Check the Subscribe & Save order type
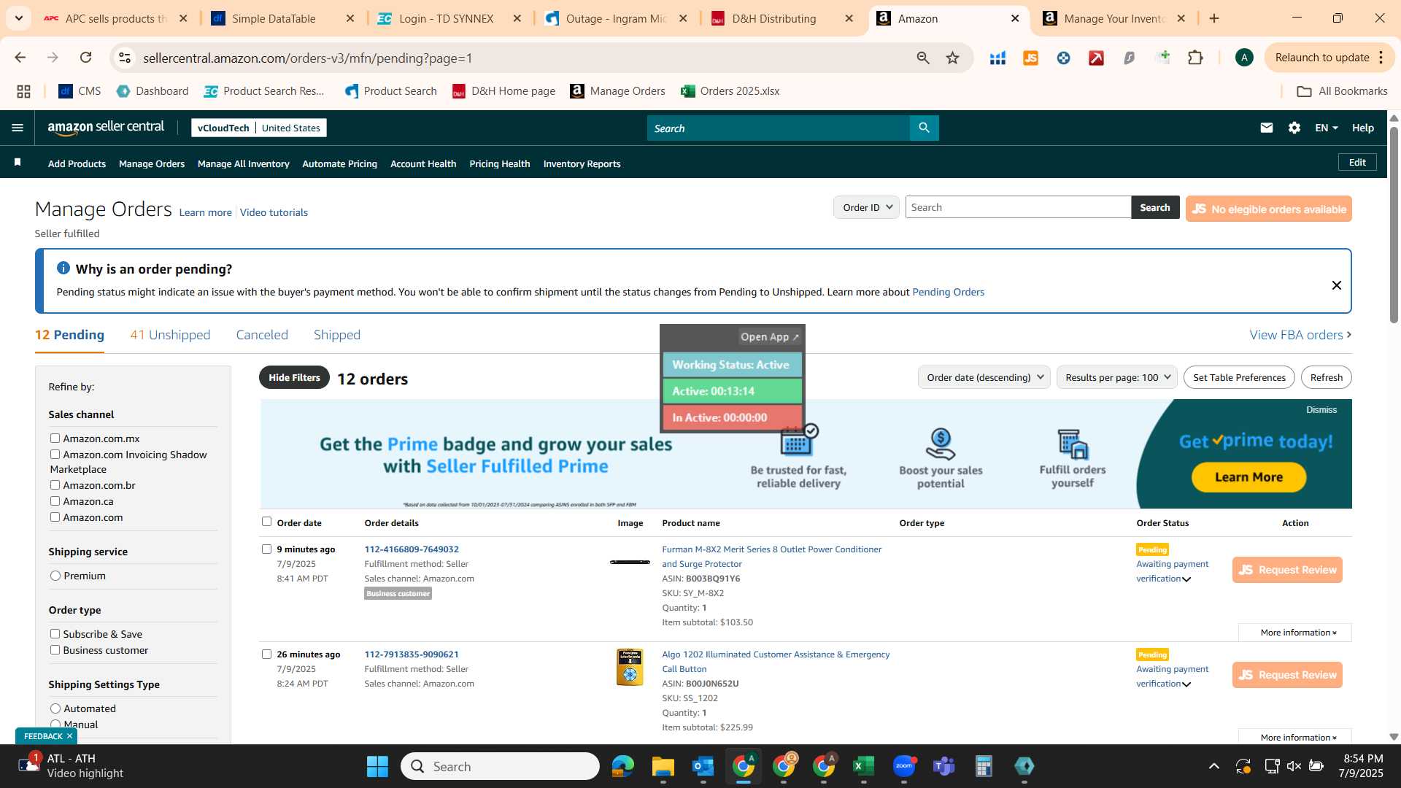This screenshot has height=788, width=1401. point(55,633)
